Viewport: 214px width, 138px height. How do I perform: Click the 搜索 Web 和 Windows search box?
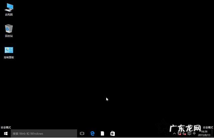click(x=44, y=134)
